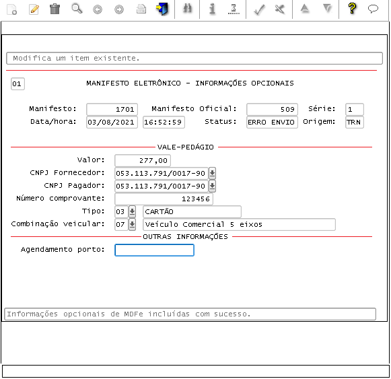The width and height of the screenshot is (391, 379).
Task: Click the Número comprovante field 123456
Action: click(164, 199)
